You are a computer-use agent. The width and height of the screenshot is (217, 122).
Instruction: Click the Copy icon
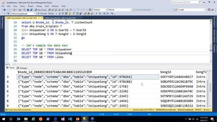click(71, 10)
